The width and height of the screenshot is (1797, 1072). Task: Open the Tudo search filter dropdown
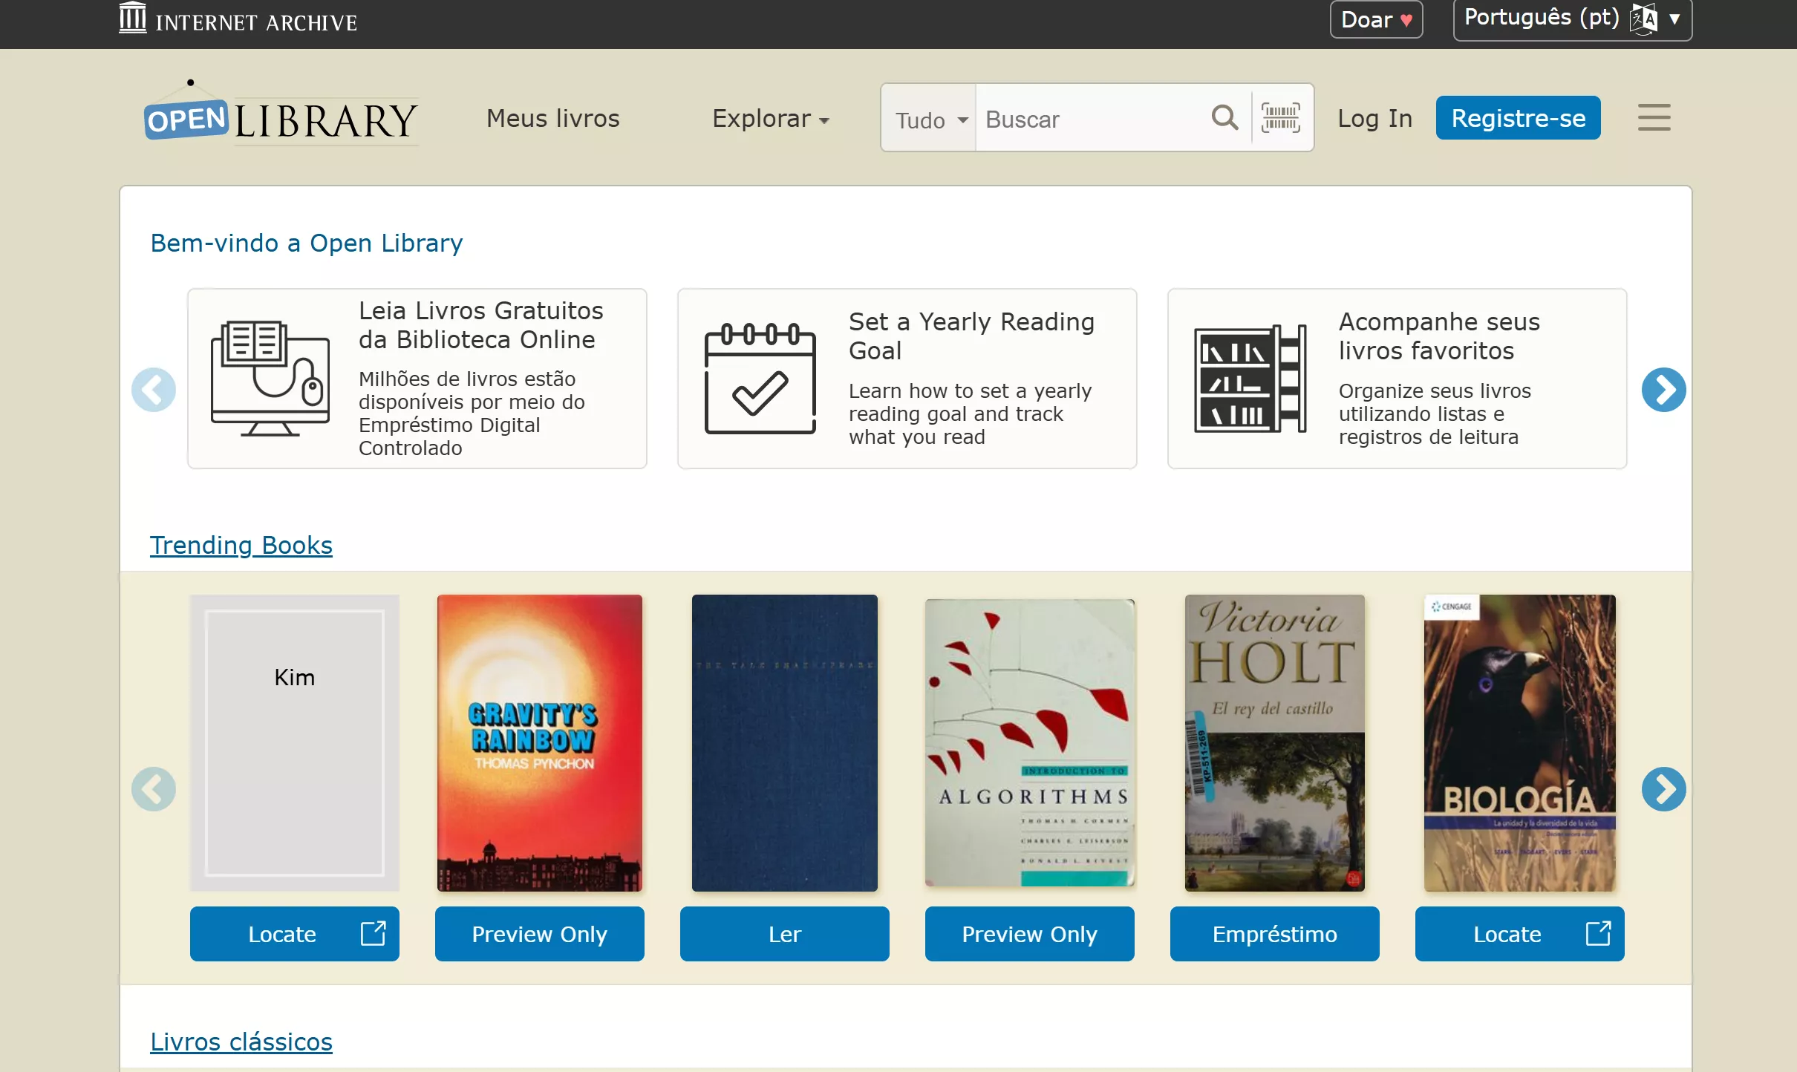[x=930, y=120]
